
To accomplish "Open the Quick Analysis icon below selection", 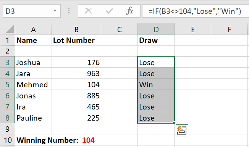I will 182,131.
